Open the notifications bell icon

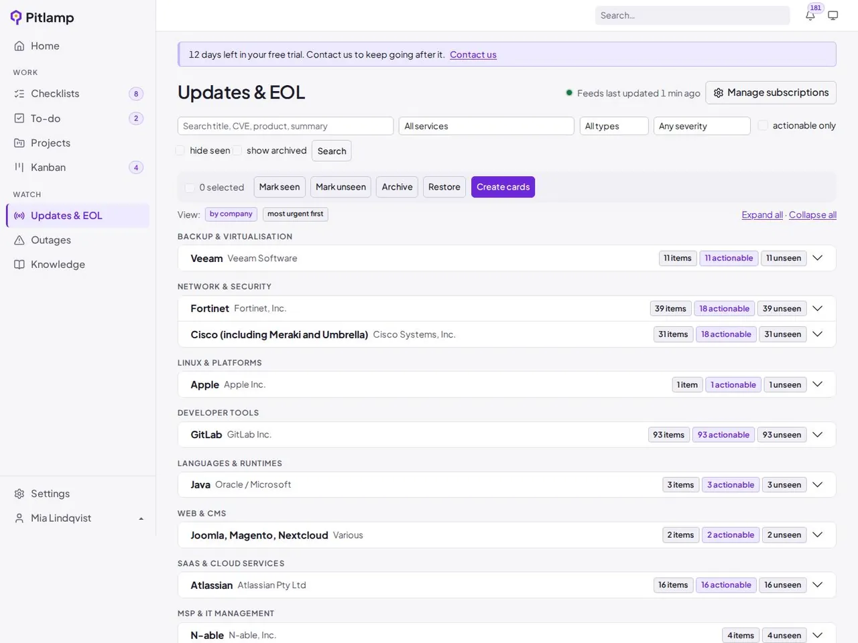point(810,15)
